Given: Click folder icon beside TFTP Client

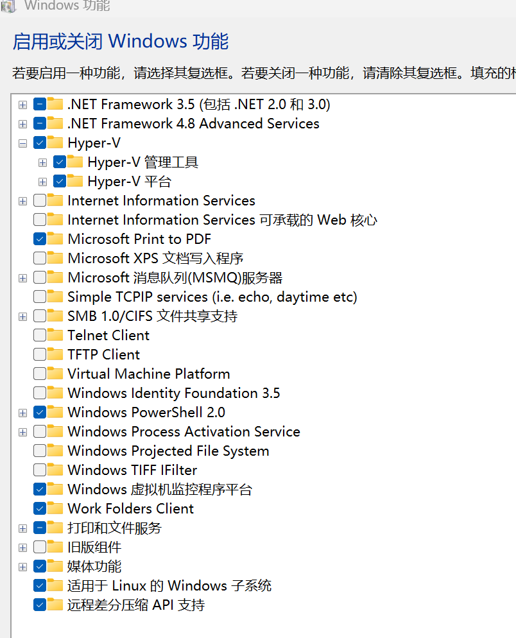Looking at the screenshot, I should 55,354.
